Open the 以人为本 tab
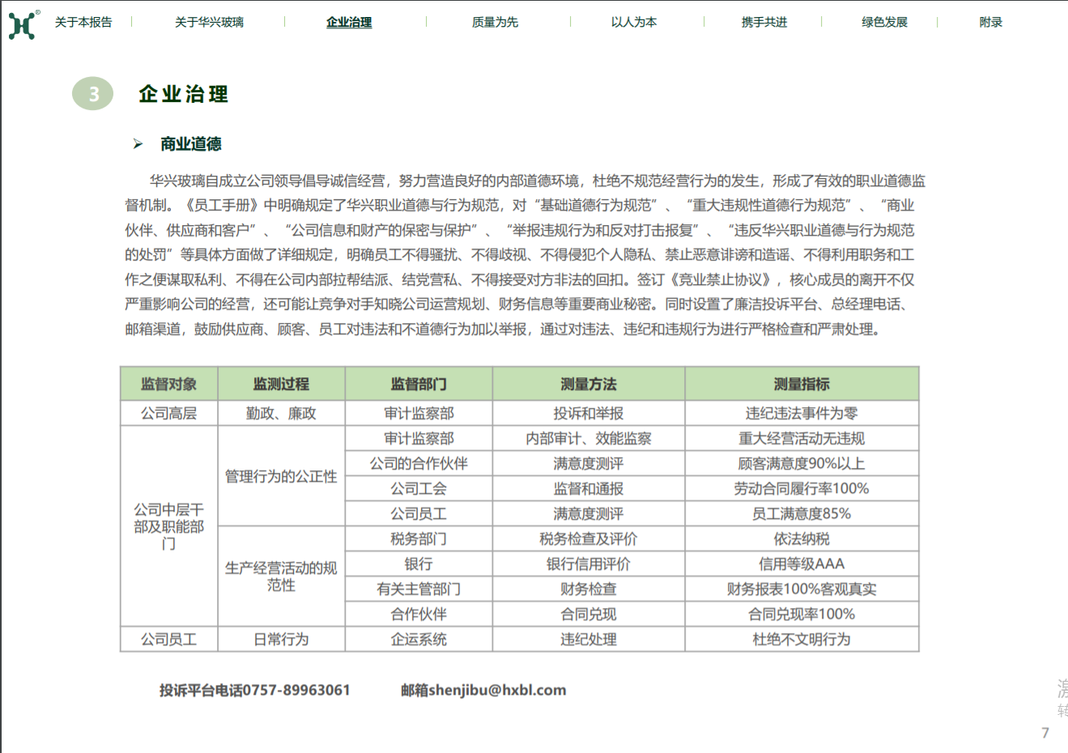 (x=634, y=22)
